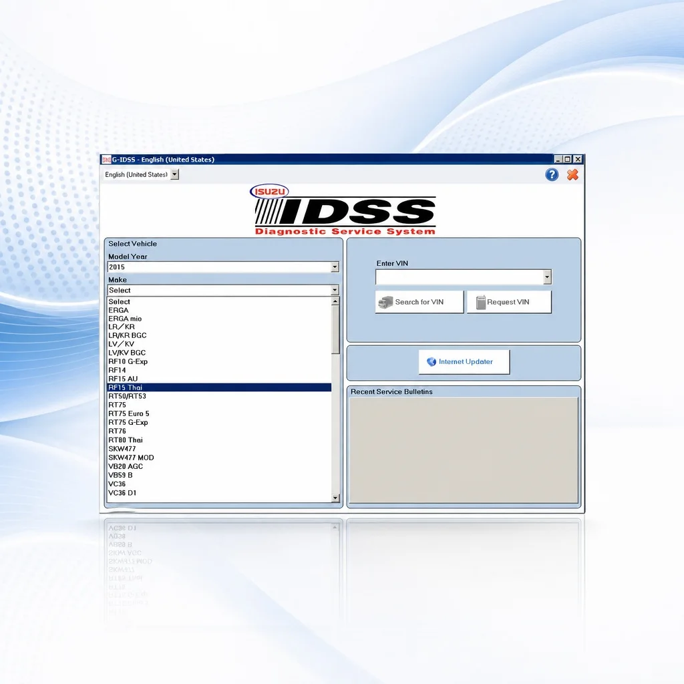The width and height of the screenshot is (684, 684).
Task: Select LV／KV from the make list
Action: pos(219,344)
